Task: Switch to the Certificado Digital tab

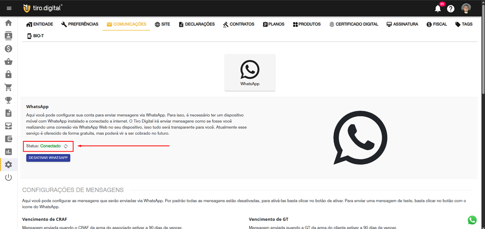Action: tap(353, 24)
